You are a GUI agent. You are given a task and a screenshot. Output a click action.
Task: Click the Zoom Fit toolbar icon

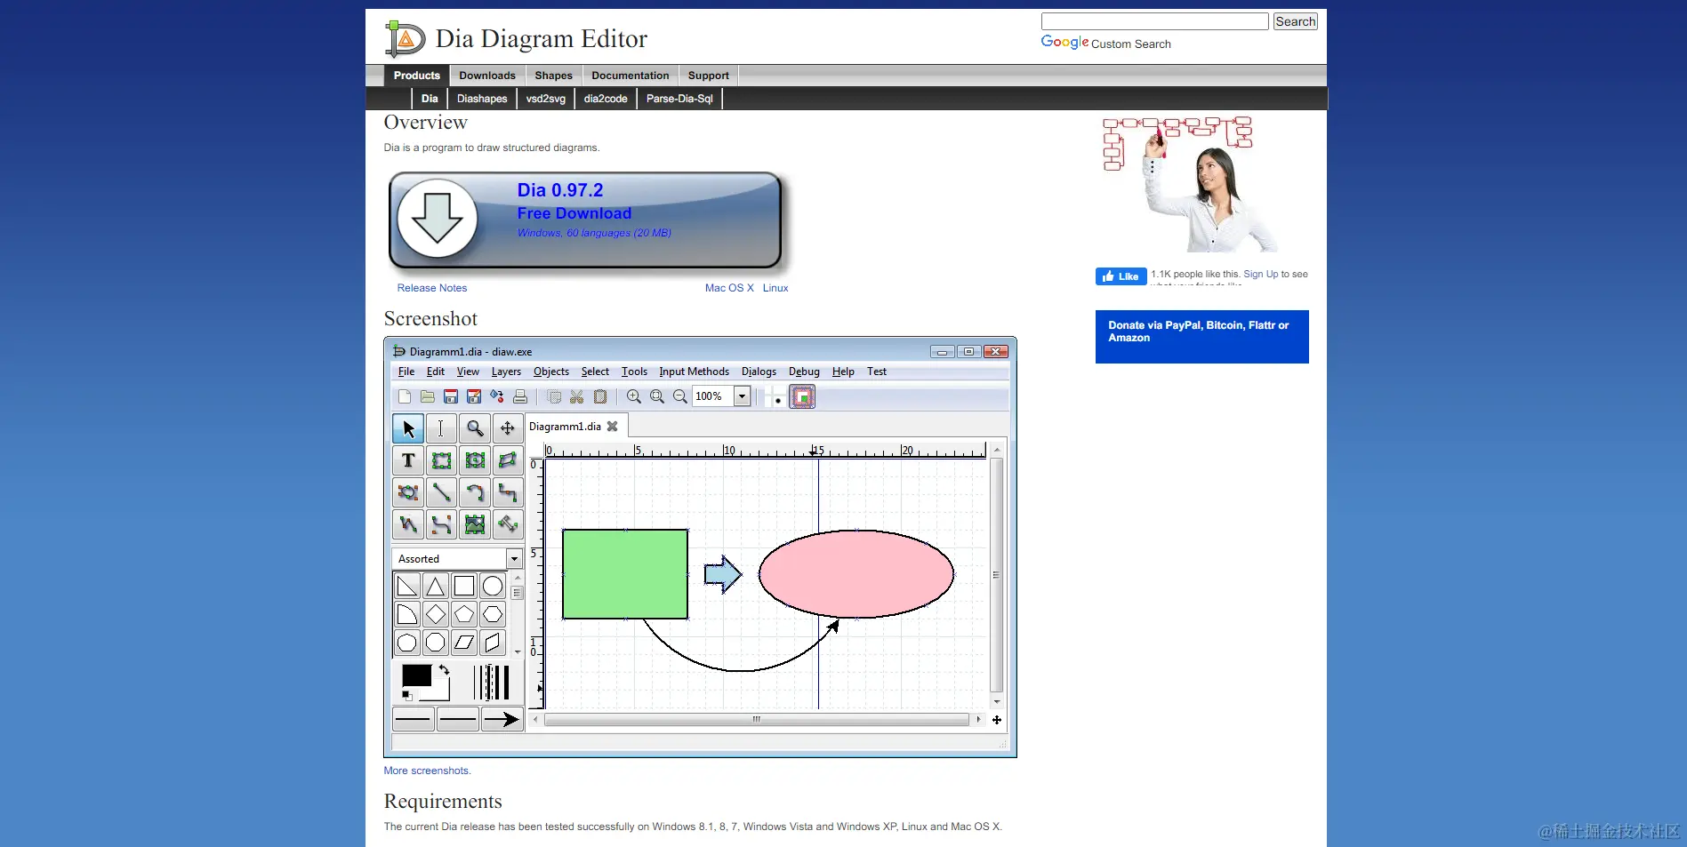(x=657, y=396)
